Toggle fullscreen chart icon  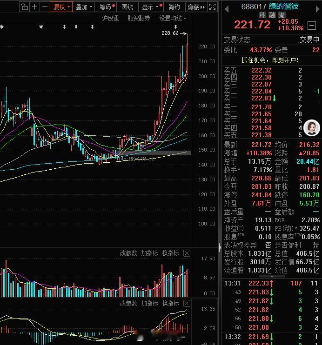(212, 7)
